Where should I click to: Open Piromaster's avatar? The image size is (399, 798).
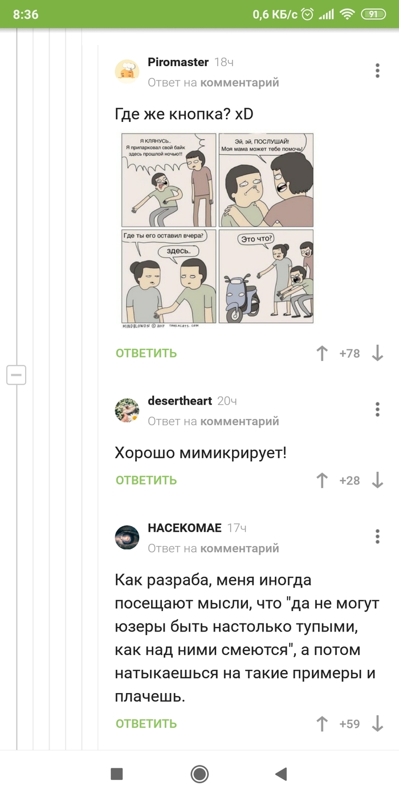[x=127, y=71]
